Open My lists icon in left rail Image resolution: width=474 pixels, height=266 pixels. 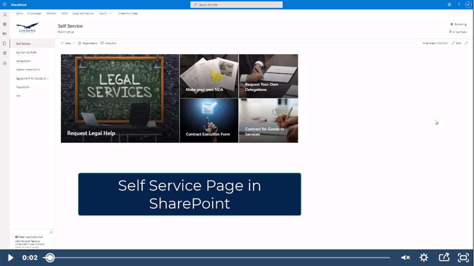point(5,53)
